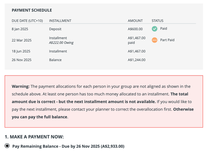
Task: Click the red Warning message box
Action: [104, 101]
